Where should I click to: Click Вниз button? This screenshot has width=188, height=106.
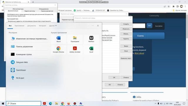click(x=126, y=51)
